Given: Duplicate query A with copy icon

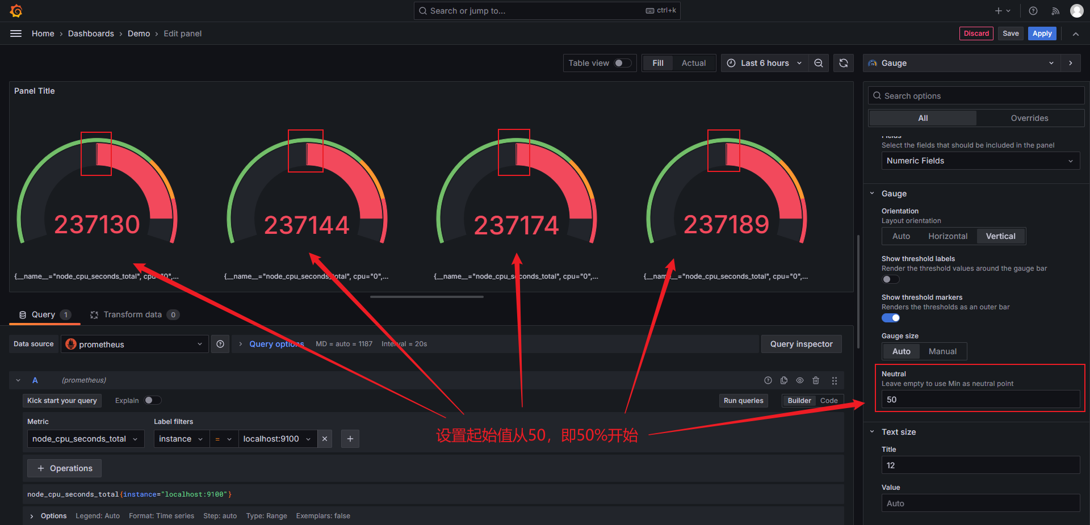Looking at the screenshot, I should pos(784,380).
